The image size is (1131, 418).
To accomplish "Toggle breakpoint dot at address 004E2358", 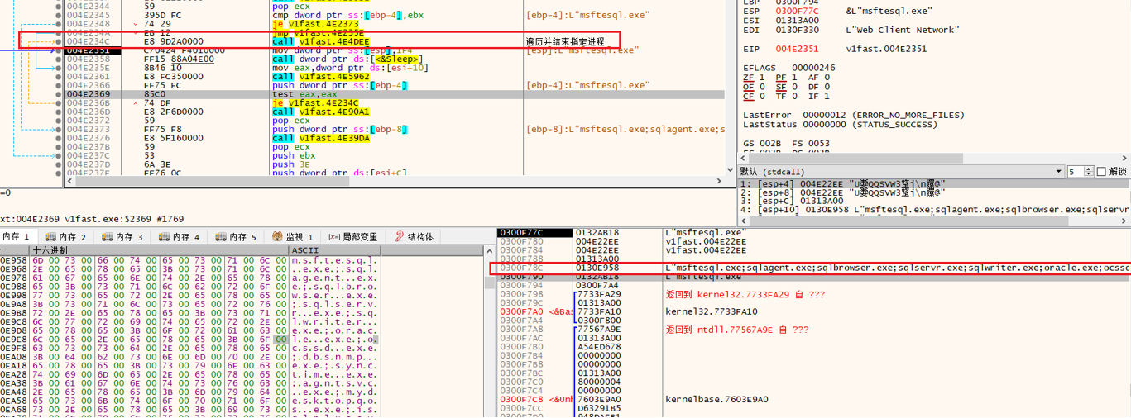I will click(x=58, y=59).
